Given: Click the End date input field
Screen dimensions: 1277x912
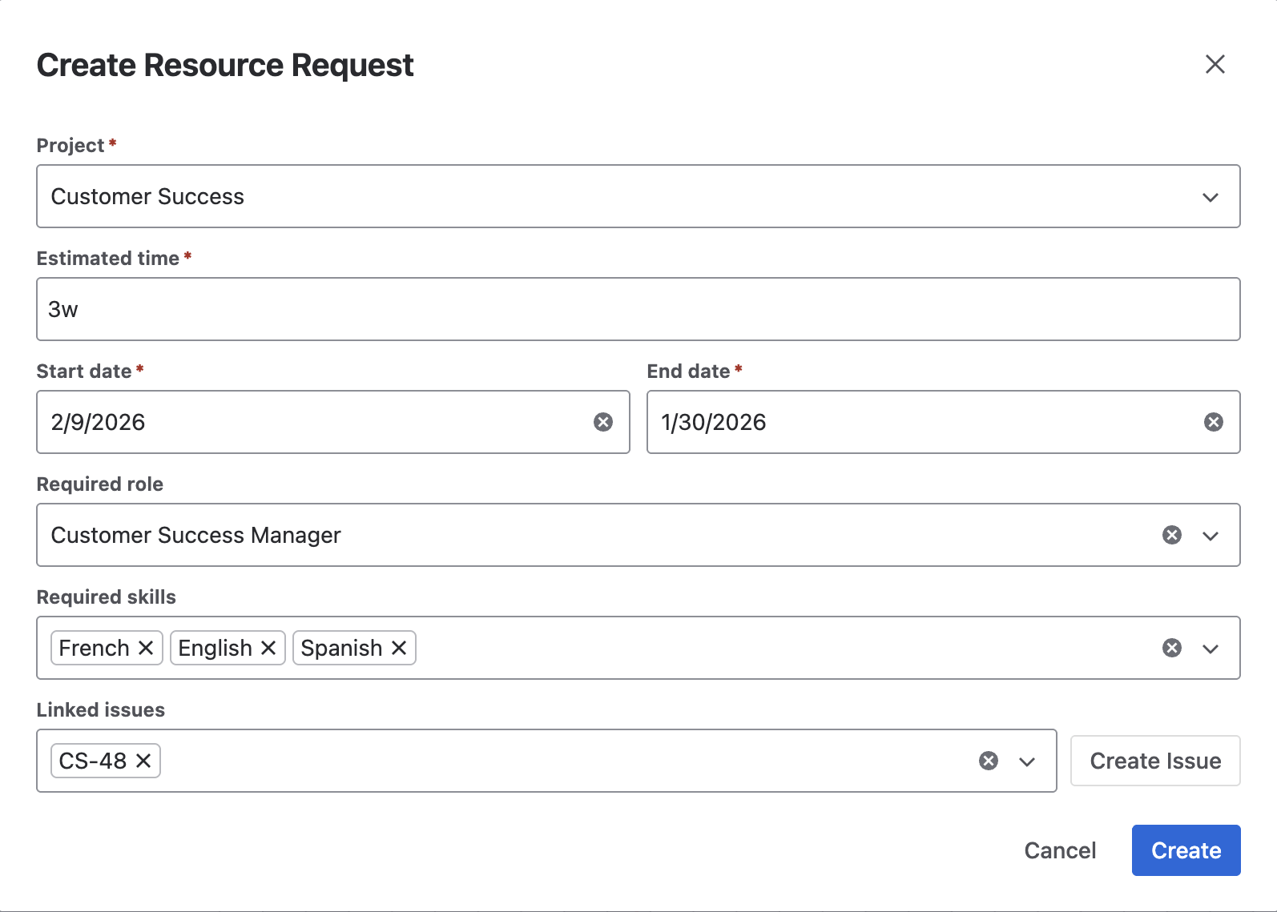Looking at the screenshot, I should pos(921,422).
